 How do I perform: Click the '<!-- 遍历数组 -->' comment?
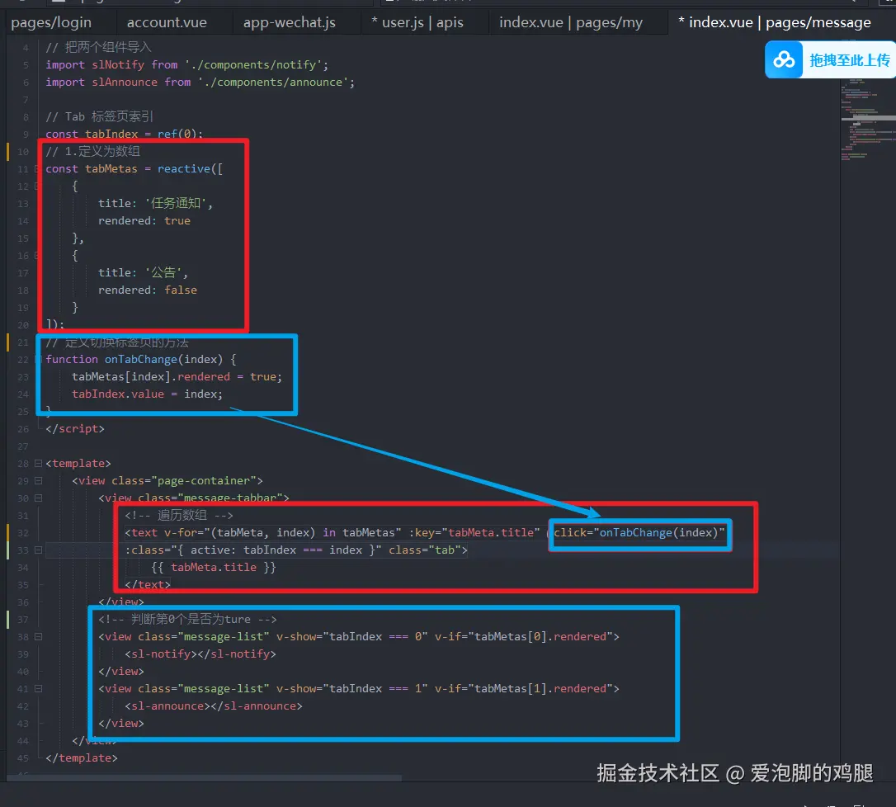point(179,515)
